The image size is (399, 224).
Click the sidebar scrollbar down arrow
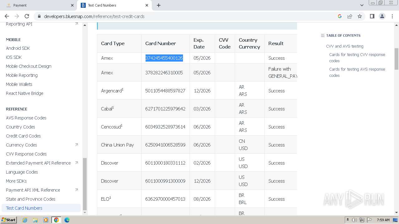pyautogui.click(x=85, y=213)
